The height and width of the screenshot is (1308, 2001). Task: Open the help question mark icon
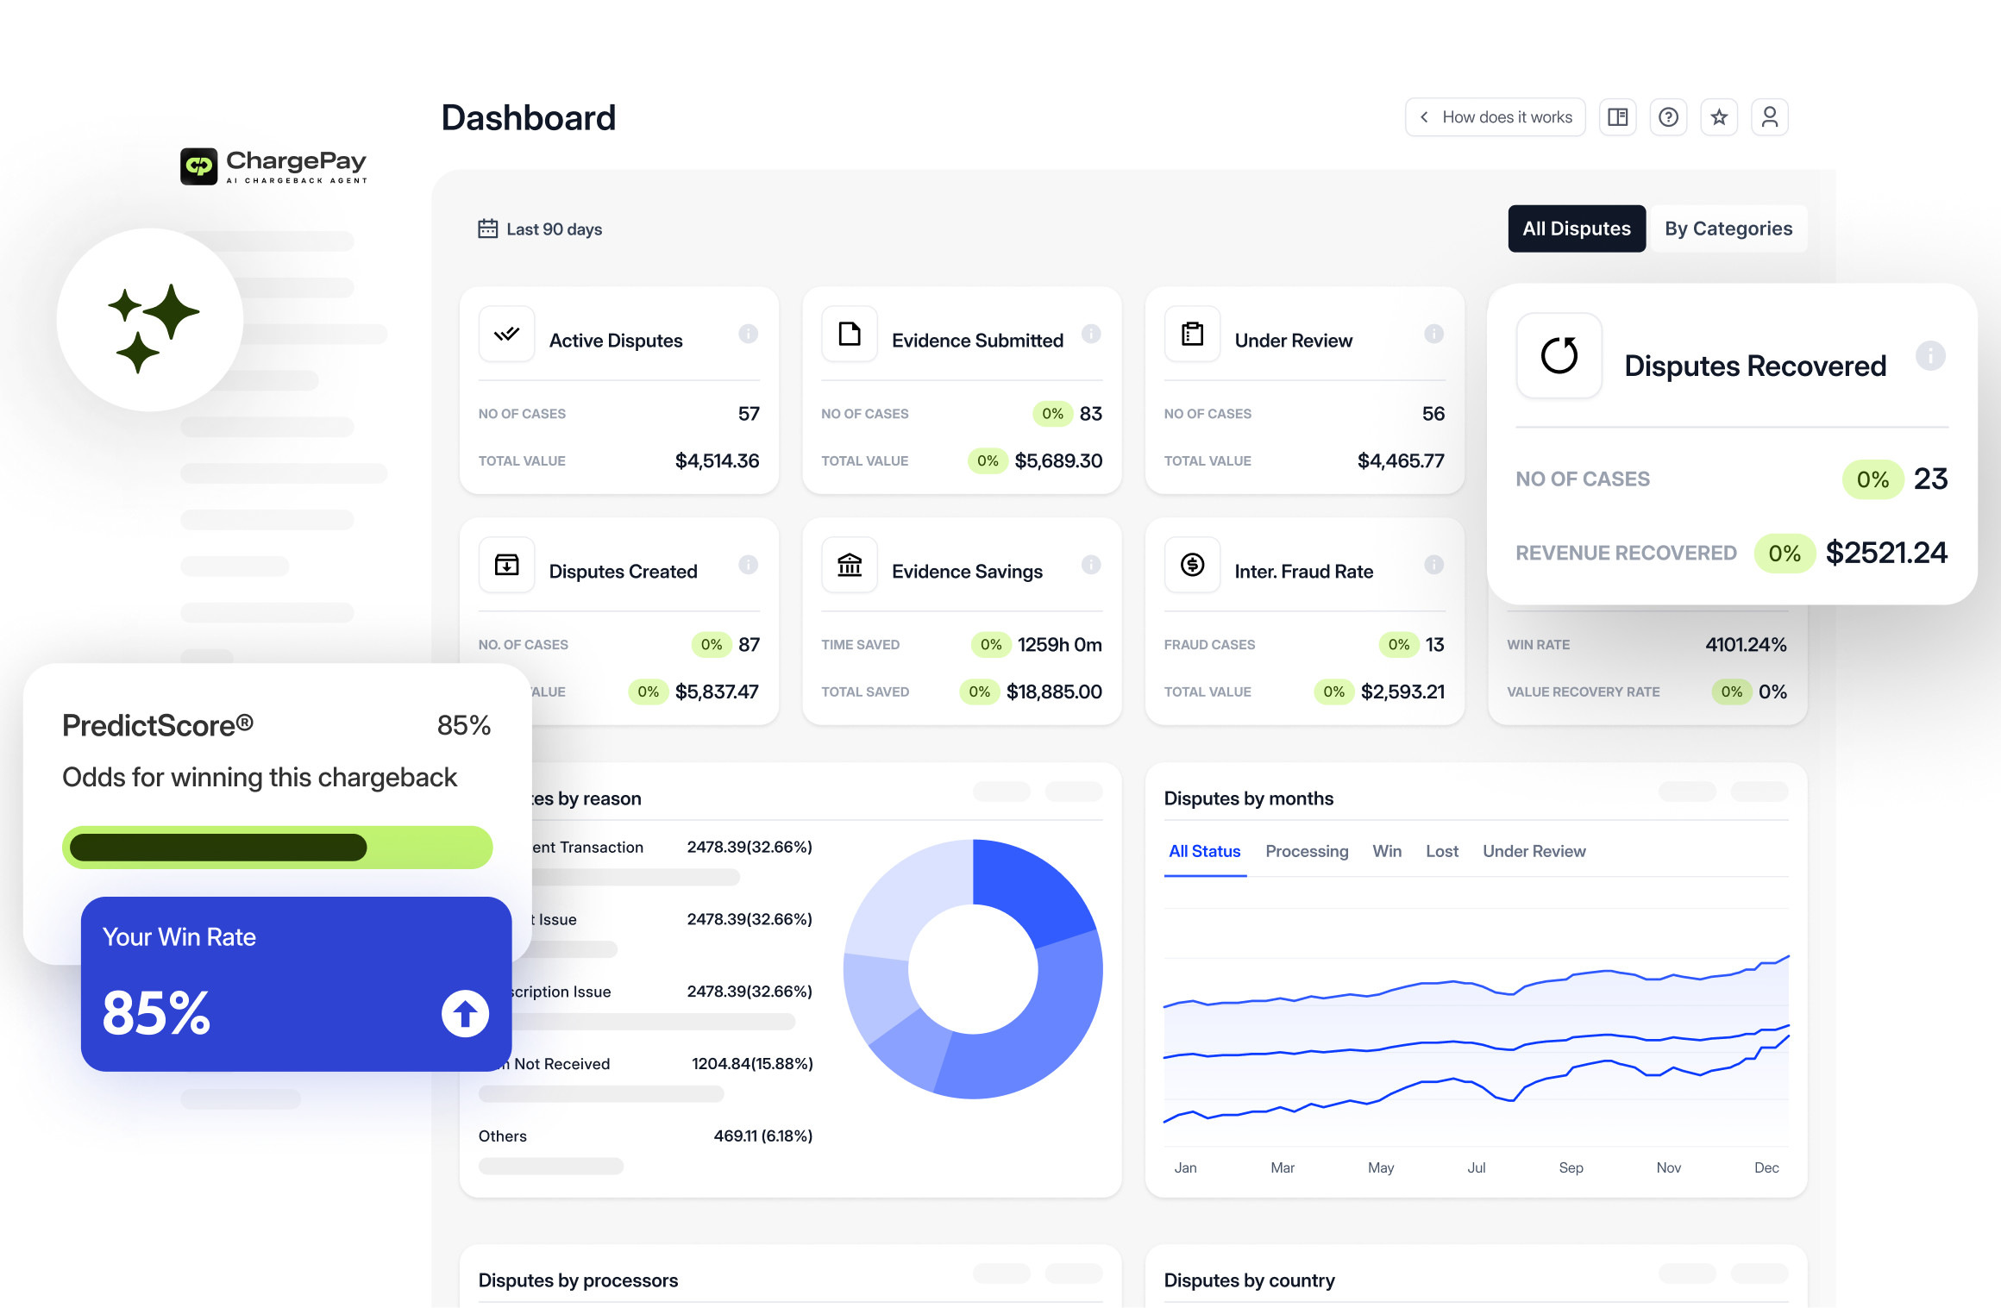tap(1668, 117)
